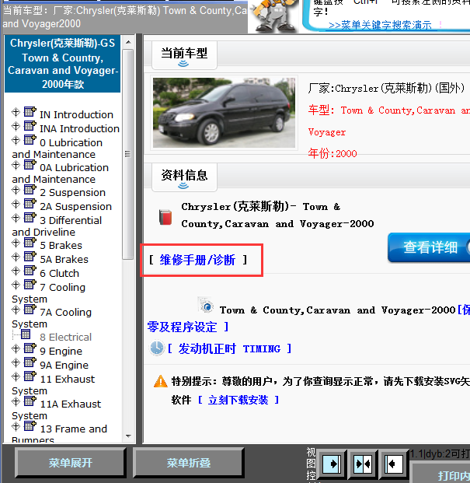
Task: Click the 6 Clutch document icon
Action: click(x=30, y=270)
